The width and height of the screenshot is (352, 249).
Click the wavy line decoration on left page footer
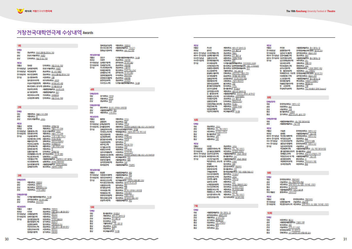89,239
